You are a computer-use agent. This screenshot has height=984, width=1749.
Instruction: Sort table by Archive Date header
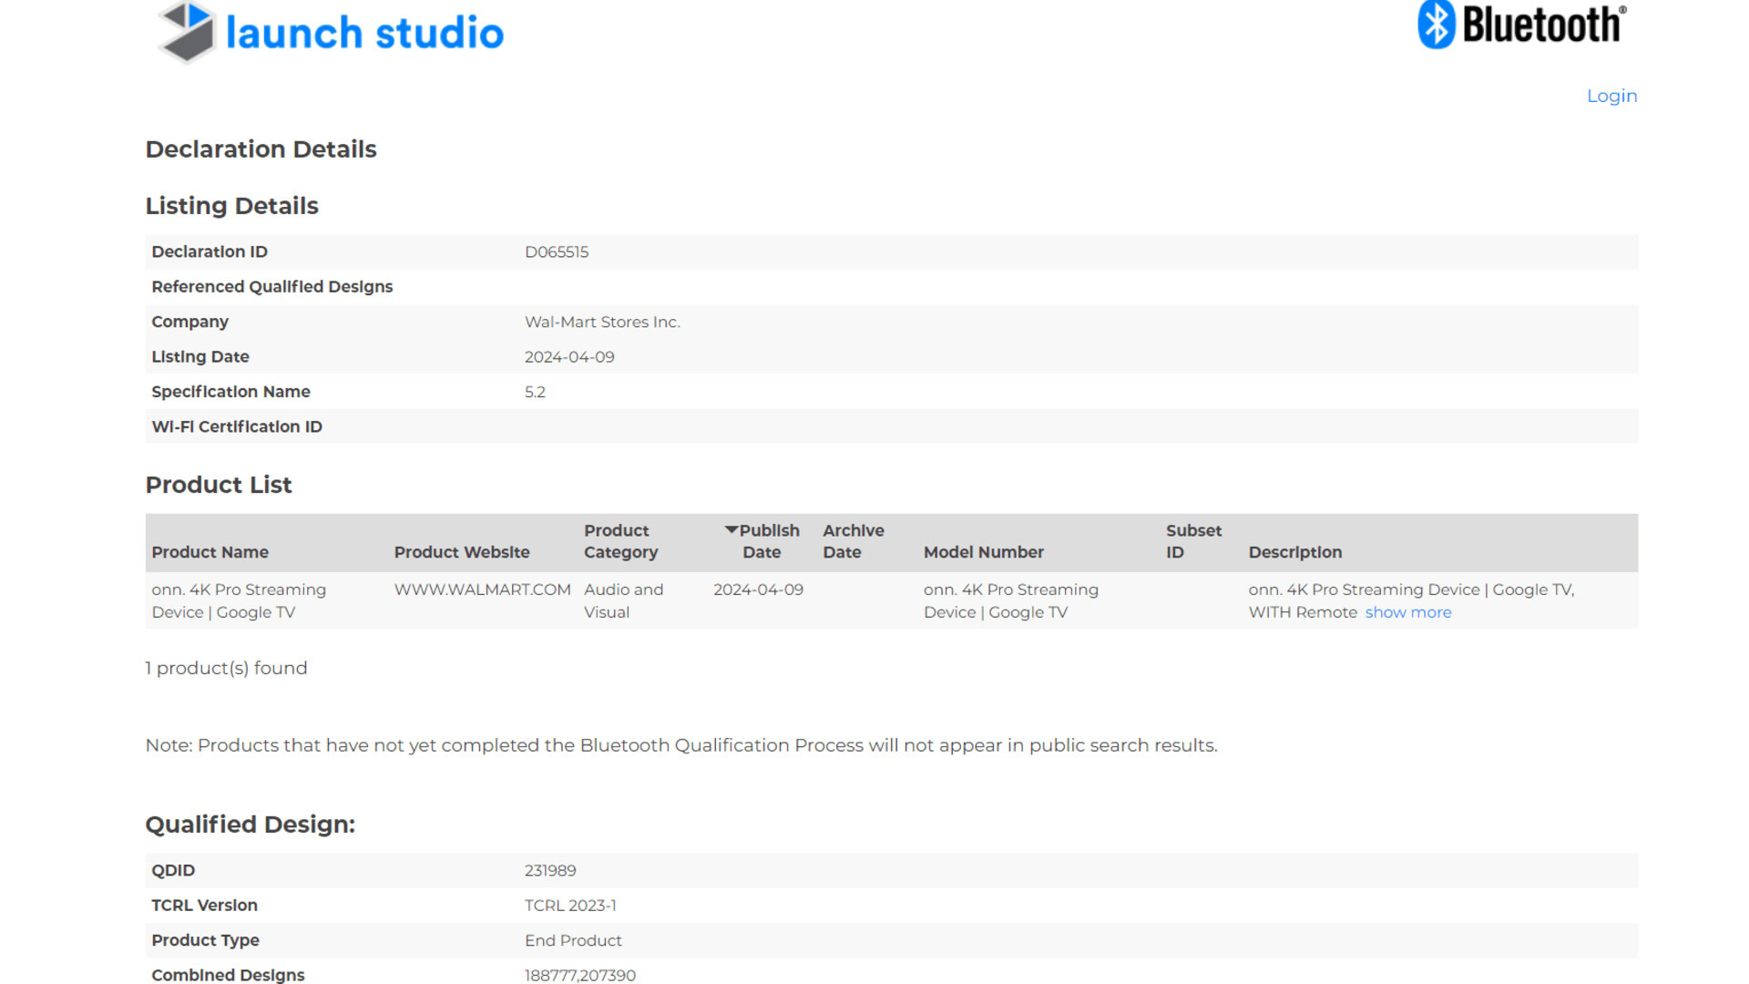pyautogui.click(x=853, y=541)
